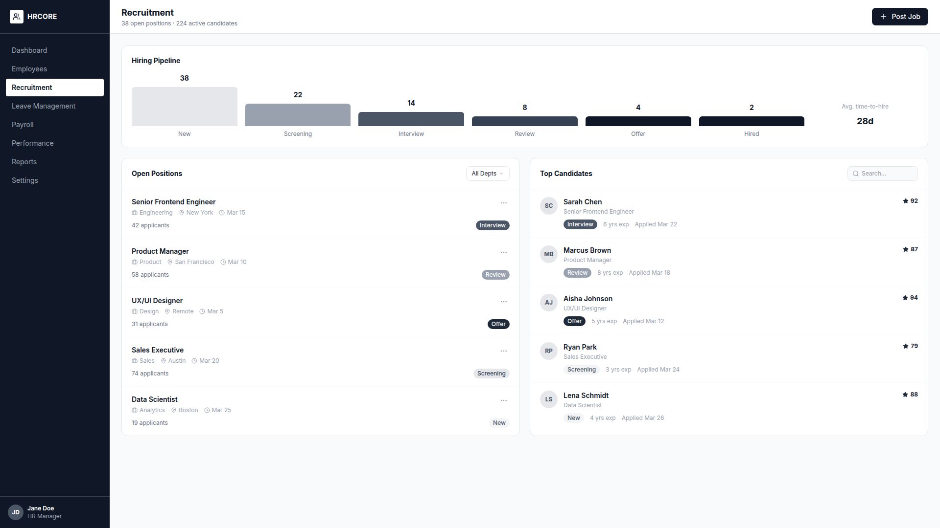Click Aisha Johnson's AJ avatar
This screenshot has width=940, height=528.
tap(548, 303)
